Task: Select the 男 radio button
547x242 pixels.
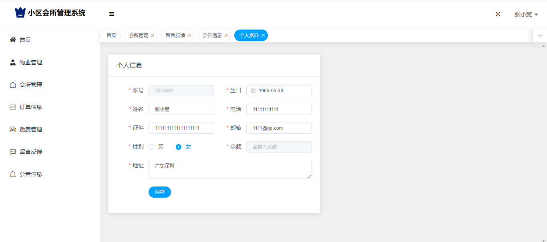Action: tap(151, 147)
